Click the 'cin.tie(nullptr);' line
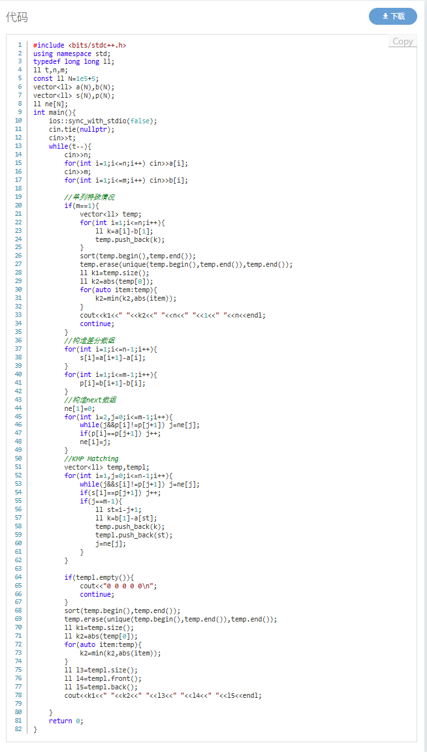Viewport: 427px width, 752px height. [82, 130]
